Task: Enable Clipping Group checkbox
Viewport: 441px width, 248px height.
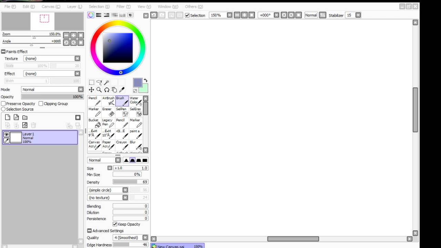Action: [x=41, y=104]
